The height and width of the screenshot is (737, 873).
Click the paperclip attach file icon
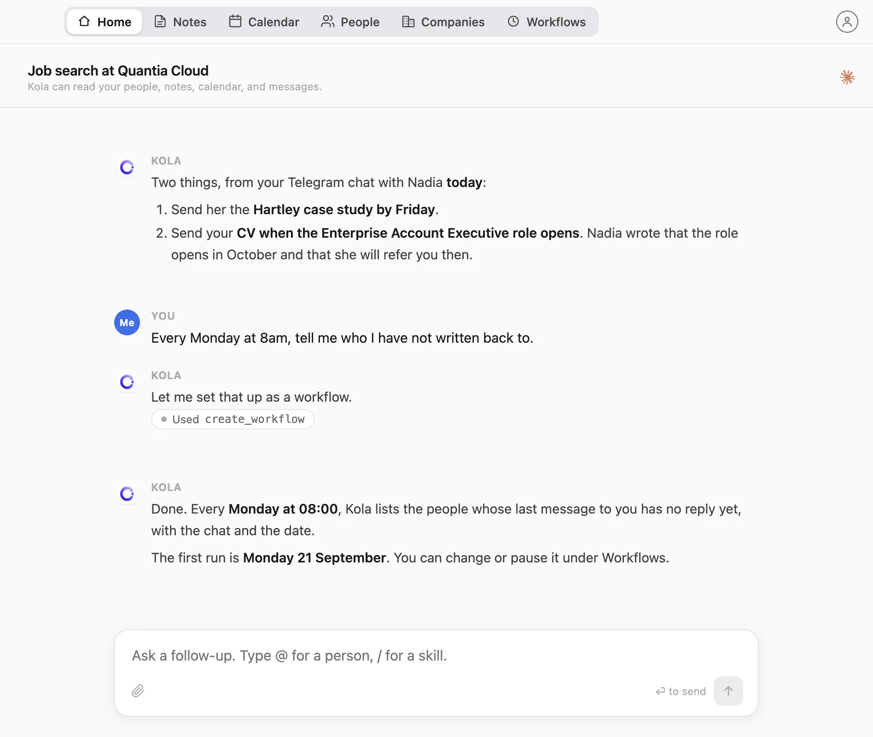(x=138, y=691)
